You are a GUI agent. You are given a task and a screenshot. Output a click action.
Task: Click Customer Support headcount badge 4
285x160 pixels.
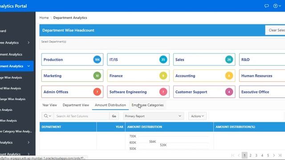tap(229, 92)
